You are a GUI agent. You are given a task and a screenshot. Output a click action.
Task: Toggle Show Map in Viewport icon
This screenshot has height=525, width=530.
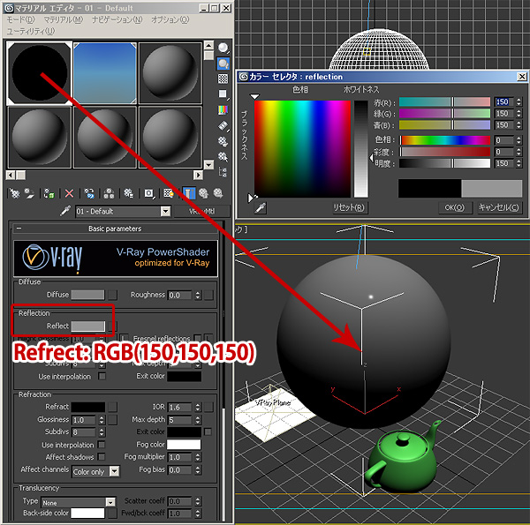(x=169, y=193)
